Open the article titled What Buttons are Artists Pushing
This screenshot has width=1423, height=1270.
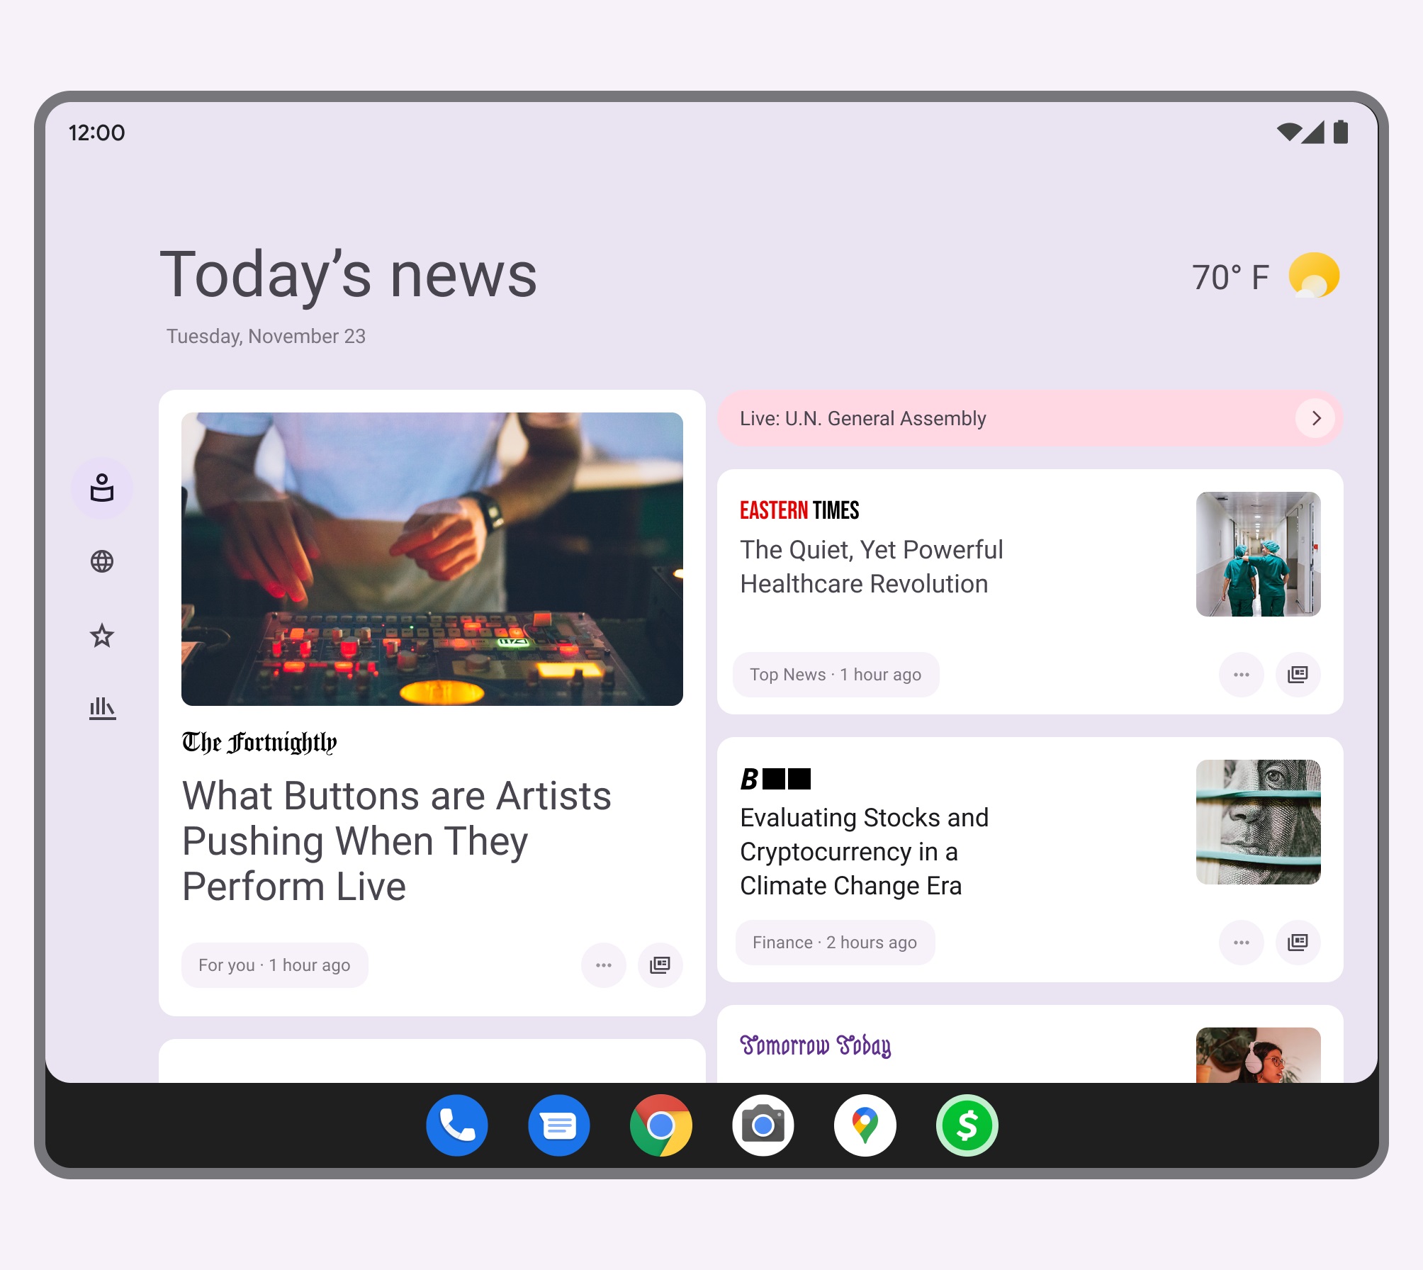pos(395,841)
